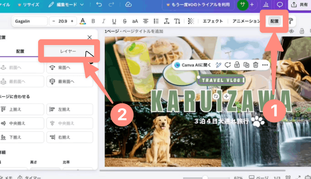This screenshot has width=311, height=179.
Task: Switch to vertical text
Action: [177, 21]
